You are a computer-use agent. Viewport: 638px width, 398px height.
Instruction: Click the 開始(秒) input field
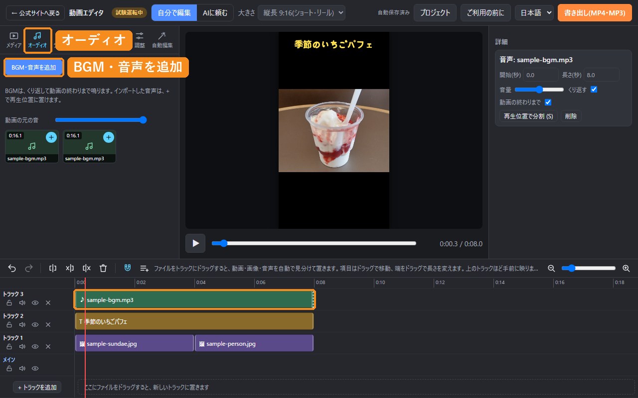coord(541,75)
